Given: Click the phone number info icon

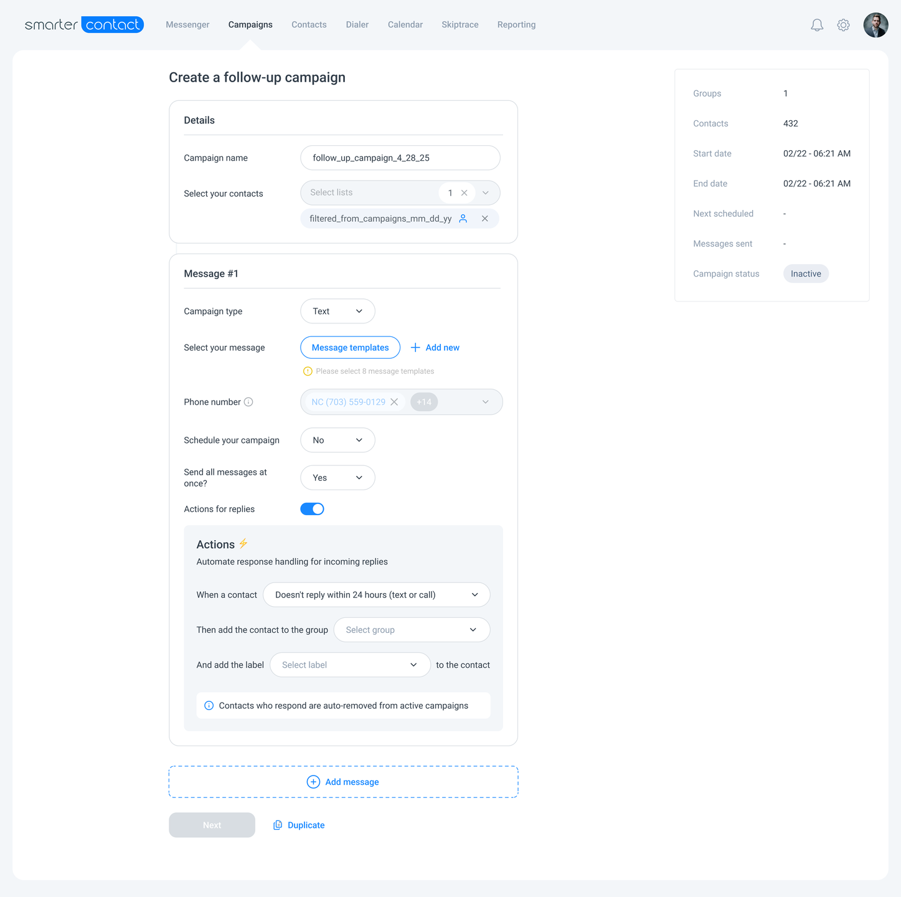Looking at the screenshot, I should click(248, 402).
